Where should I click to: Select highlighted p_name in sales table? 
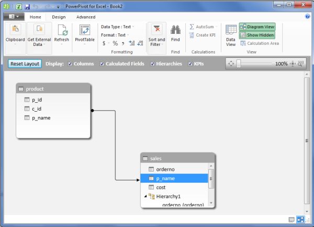click(174, 178)
